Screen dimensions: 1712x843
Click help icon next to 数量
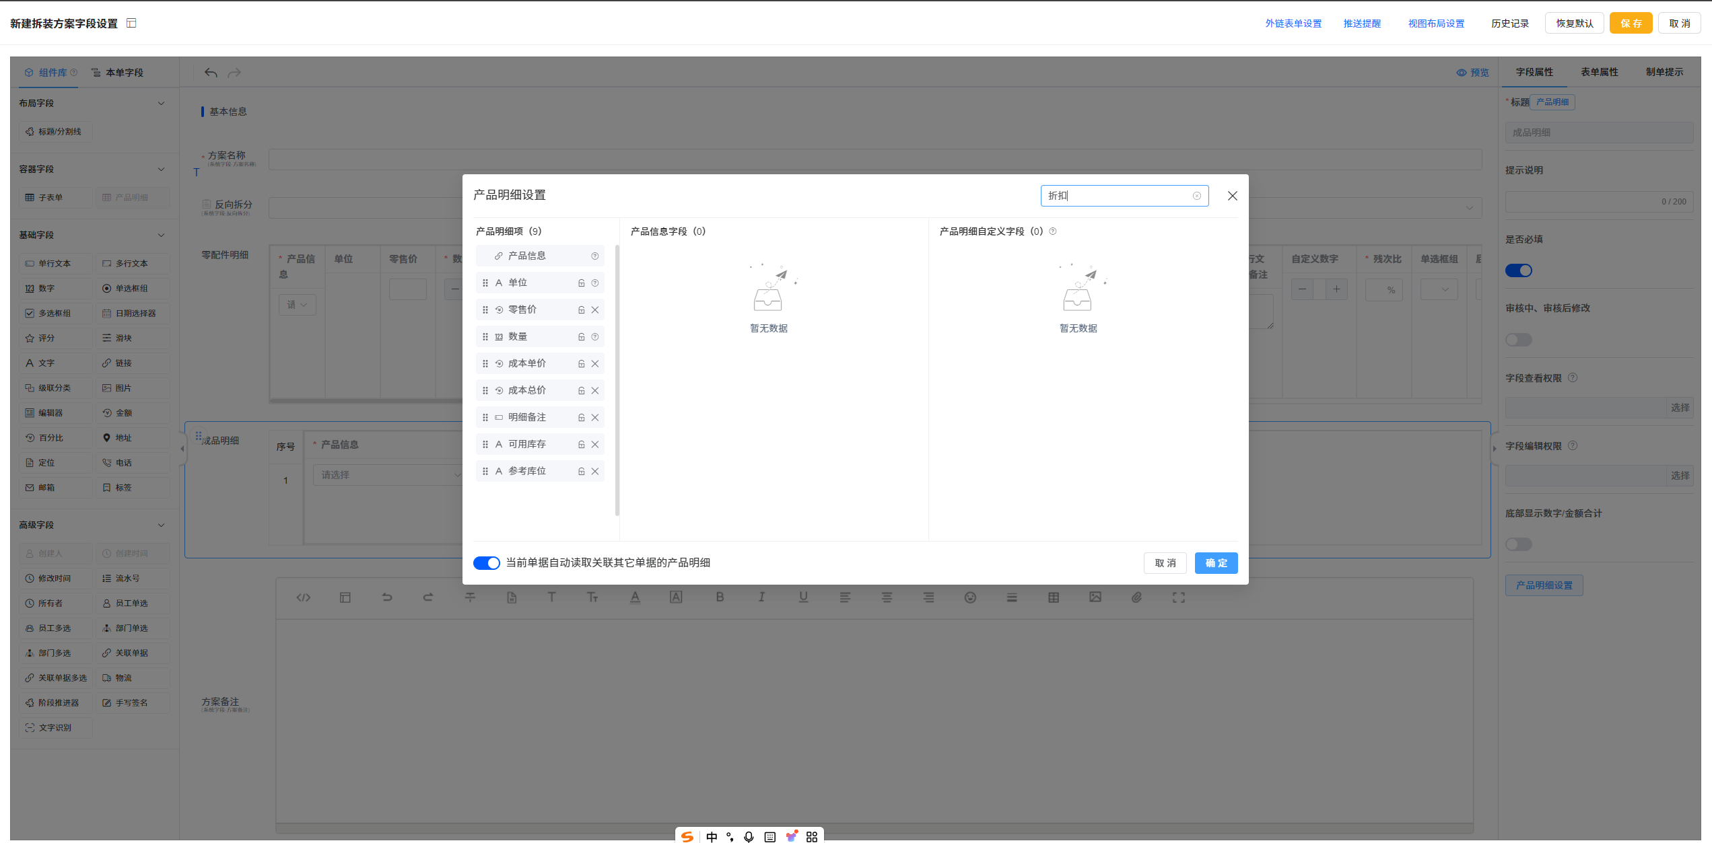pos(595,337)
